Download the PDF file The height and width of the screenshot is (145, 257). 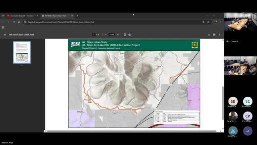209,35
